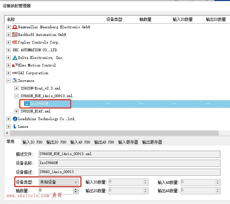
Task: Click the 名称 column header
Action: tap(54, 19)
